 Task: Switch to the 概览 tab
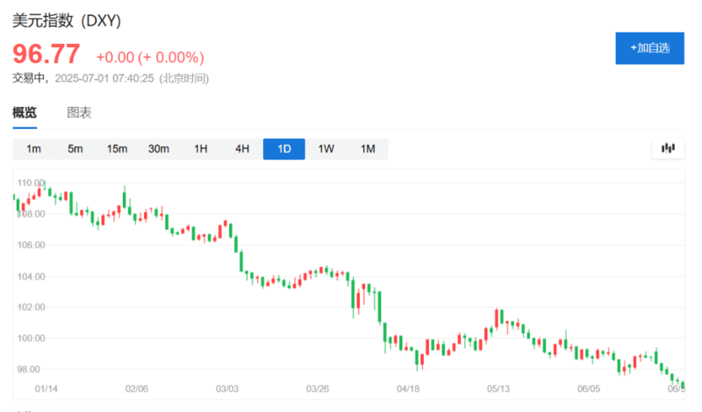click(25, 113)
